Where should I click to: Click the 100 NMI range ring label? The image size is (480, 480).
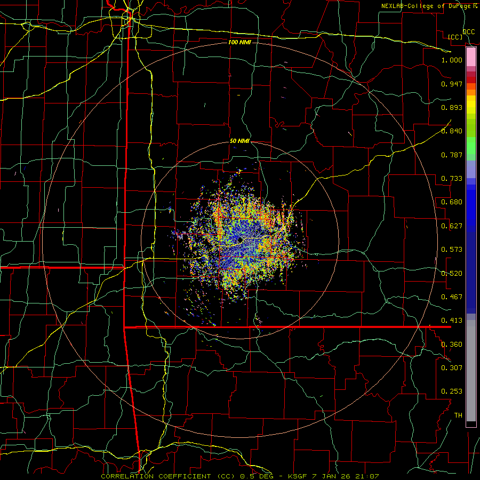239,42
